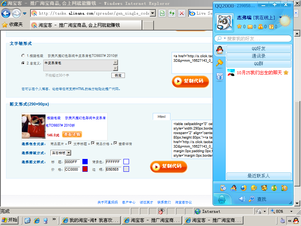Select radio option 1 搜酷包袋 title

pos(23,55)
